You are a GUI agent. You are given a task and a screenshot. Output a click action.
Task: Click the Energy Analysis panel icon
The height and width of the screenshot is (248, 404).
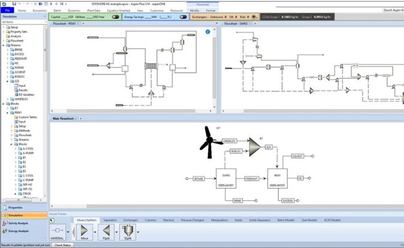pos(5,231)
